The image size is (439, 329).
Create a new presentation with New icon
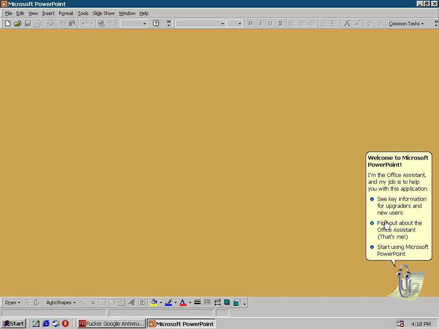[x=8, y=24]
